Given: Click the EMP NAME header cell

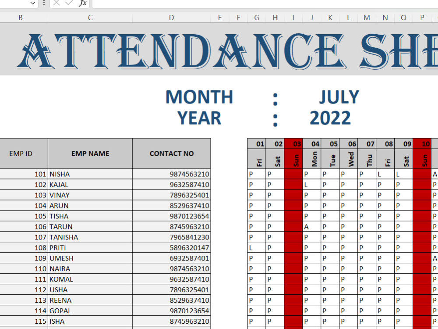Looking at the screenshot, I should coord(90,153).
